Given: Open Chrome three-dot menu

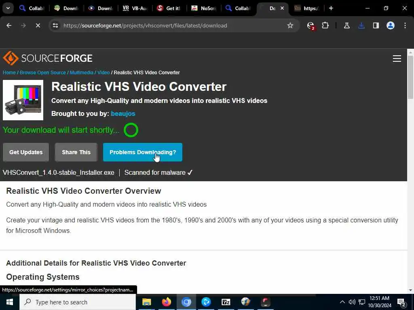Looking at the screenshot, I should click(x=405, y=25).
